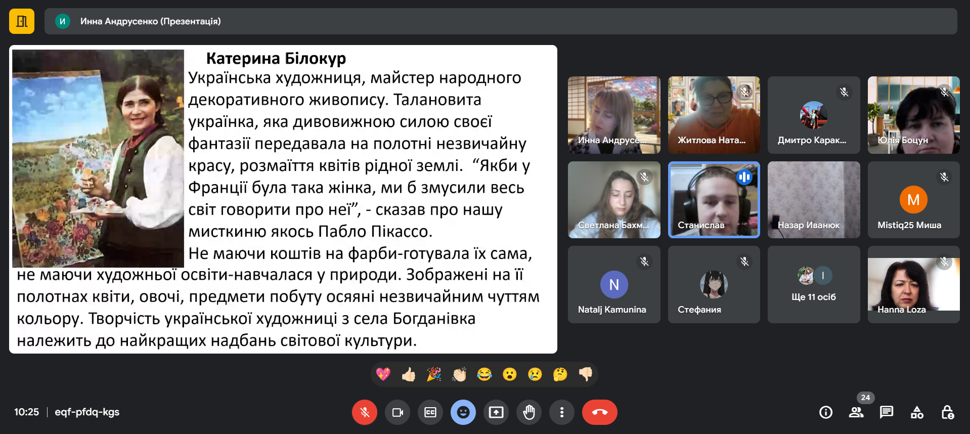Click the yellow building icon top left
This screenshot has width=970, height=434.
point(22,21)
